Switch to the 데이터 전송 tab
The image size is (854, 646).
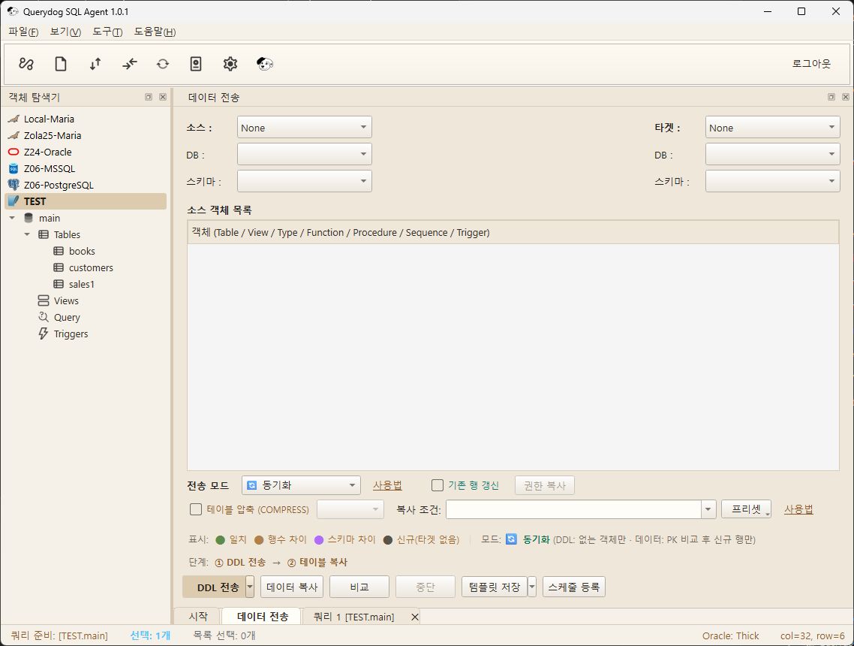click(x=263, y=616)
